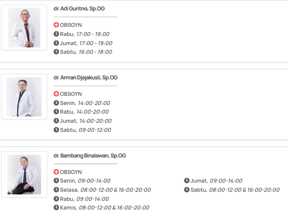Image resolution: width=288 pixels, height=213 pixels.
Task: Click the clock icon beside Jumat 09:00-14:00
Action: (187, 180)
